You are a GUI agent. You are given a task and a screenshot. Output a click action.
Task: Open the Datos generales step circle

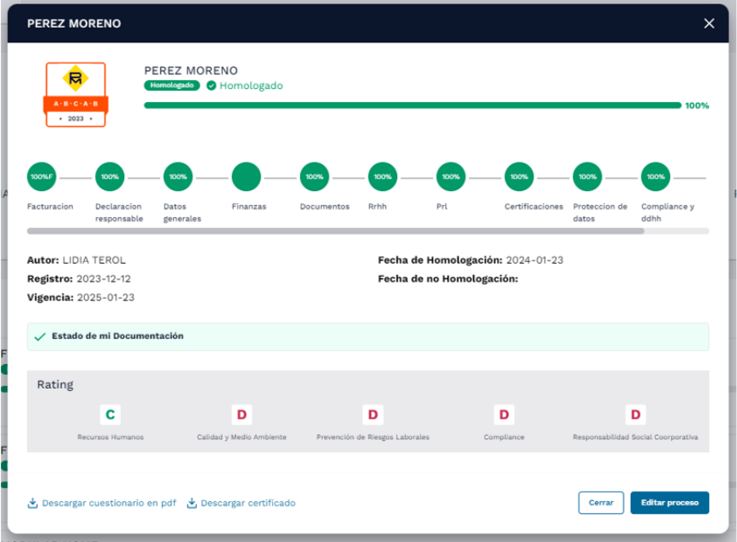click(178, 176)
